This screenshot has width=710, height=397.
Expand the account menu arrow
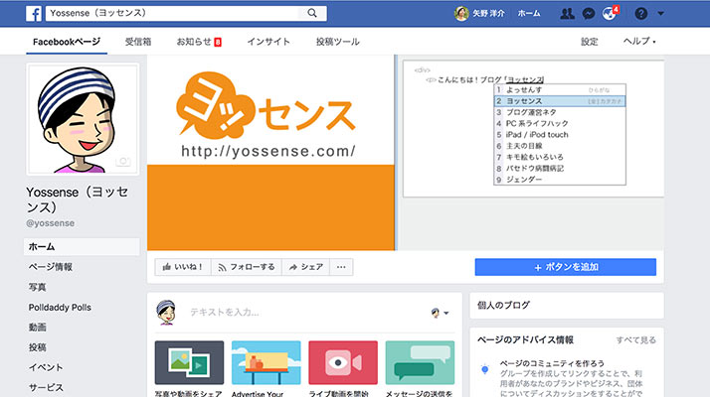pyautogui.click(x=660, y=14)
